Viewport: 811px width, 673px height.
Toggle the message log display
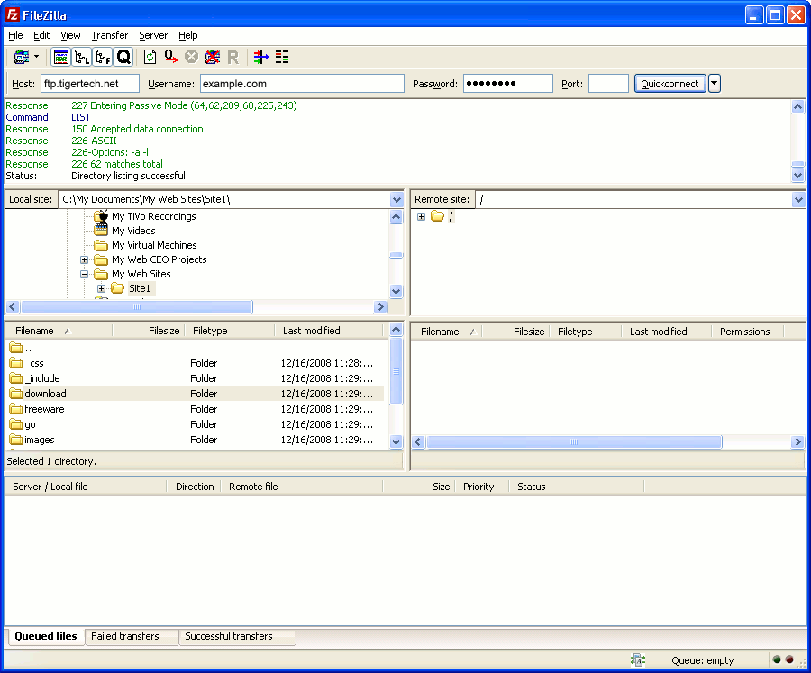pyautogui.click(x=61, y=57)
